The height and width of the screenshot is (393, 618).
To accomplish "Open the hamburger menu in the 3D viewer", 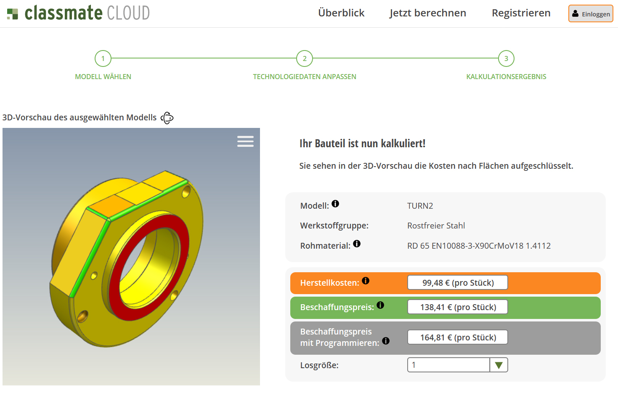I will pyautogui.click(x=245, y=141).
